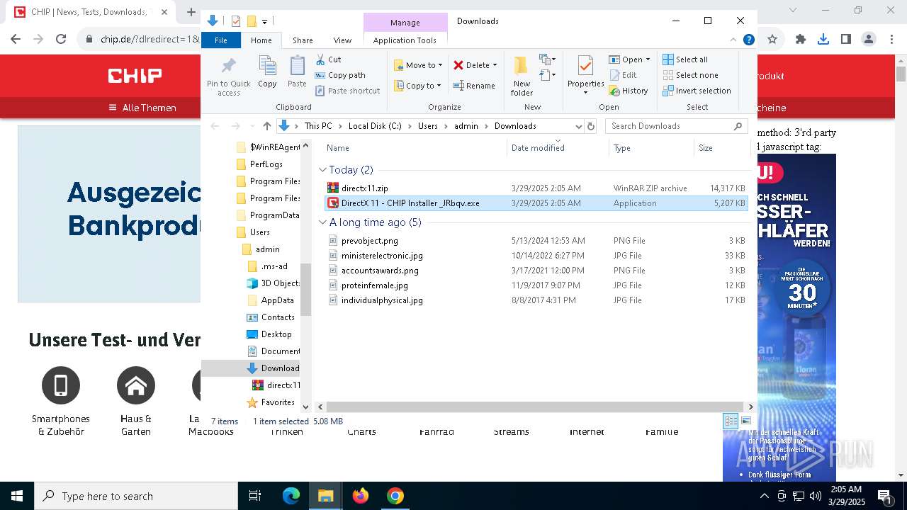Switch to details view button

(x=731, y=421)
